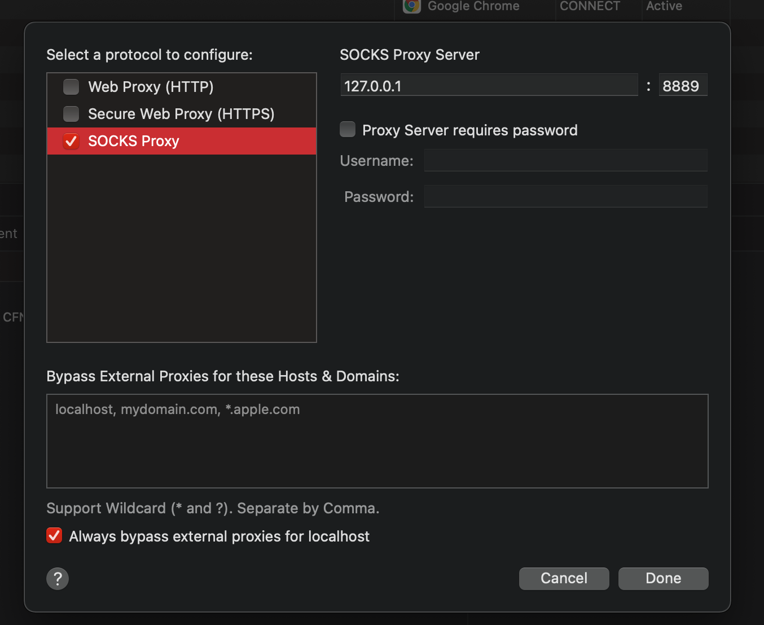
Task: Click the Username input field
Action: click(565, 160)
